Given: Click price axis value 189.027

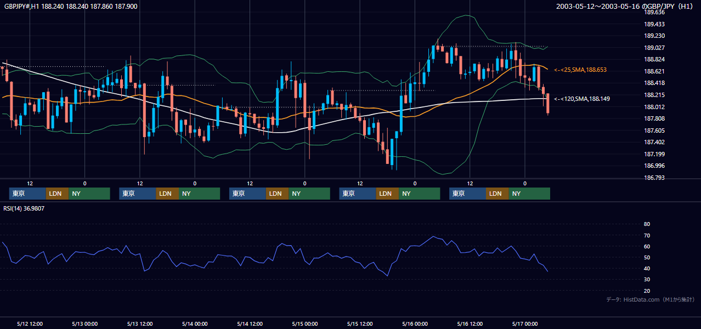Looking at the screenshot, I should pyautogui.click(x=654, y=48).
